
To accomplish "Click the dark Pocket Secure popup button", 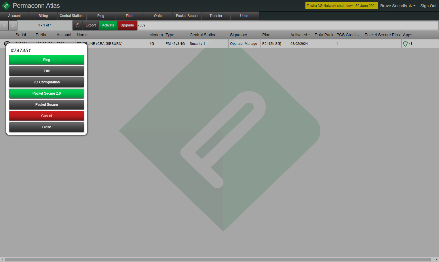I will point(47,105).
